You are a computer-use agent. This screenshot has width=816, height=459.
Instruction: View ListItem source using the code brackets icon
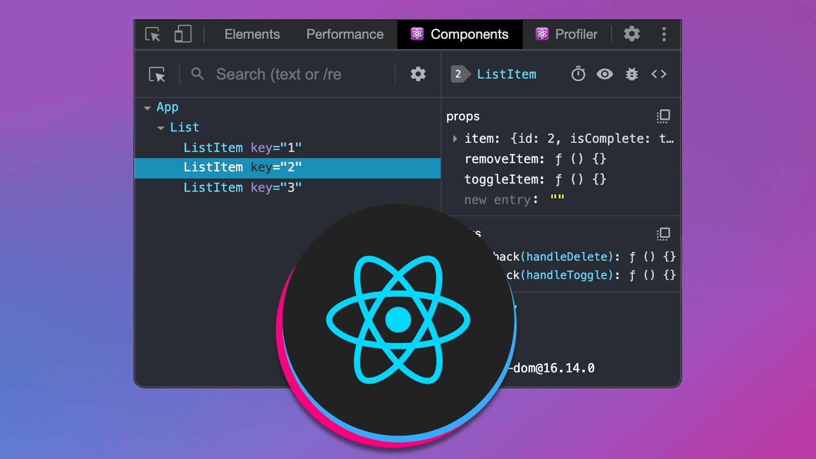click(659, 74)
